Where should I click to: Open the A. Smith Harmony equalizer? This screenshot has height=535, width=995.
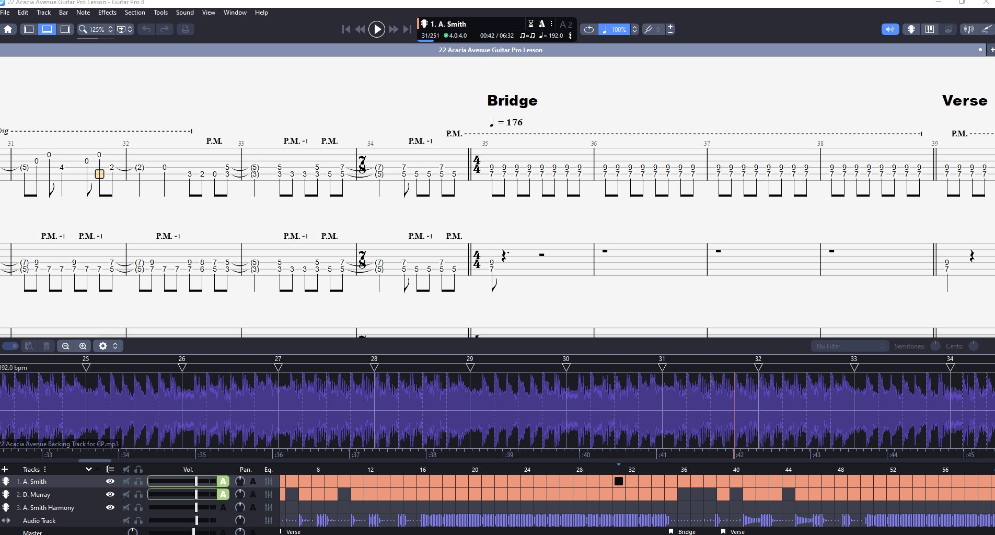[x=269, y=507]
